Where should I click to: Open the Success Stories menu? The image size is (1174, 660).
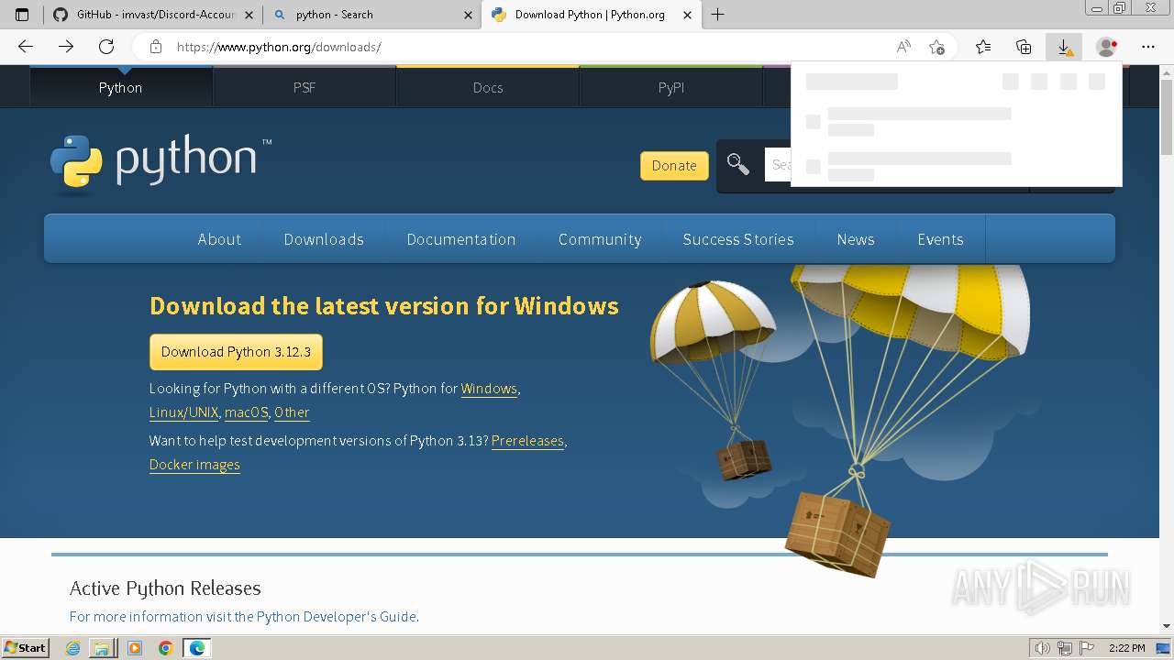[x=738, y=239]
